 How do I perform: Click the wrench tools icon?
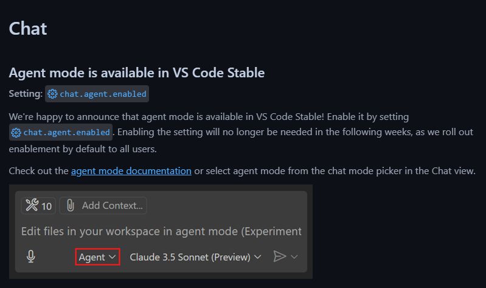pos(32,206)
